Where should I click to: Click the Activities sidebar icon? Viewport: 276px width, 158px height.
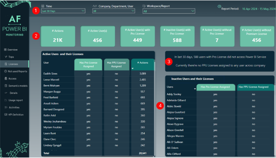[6, 107]
